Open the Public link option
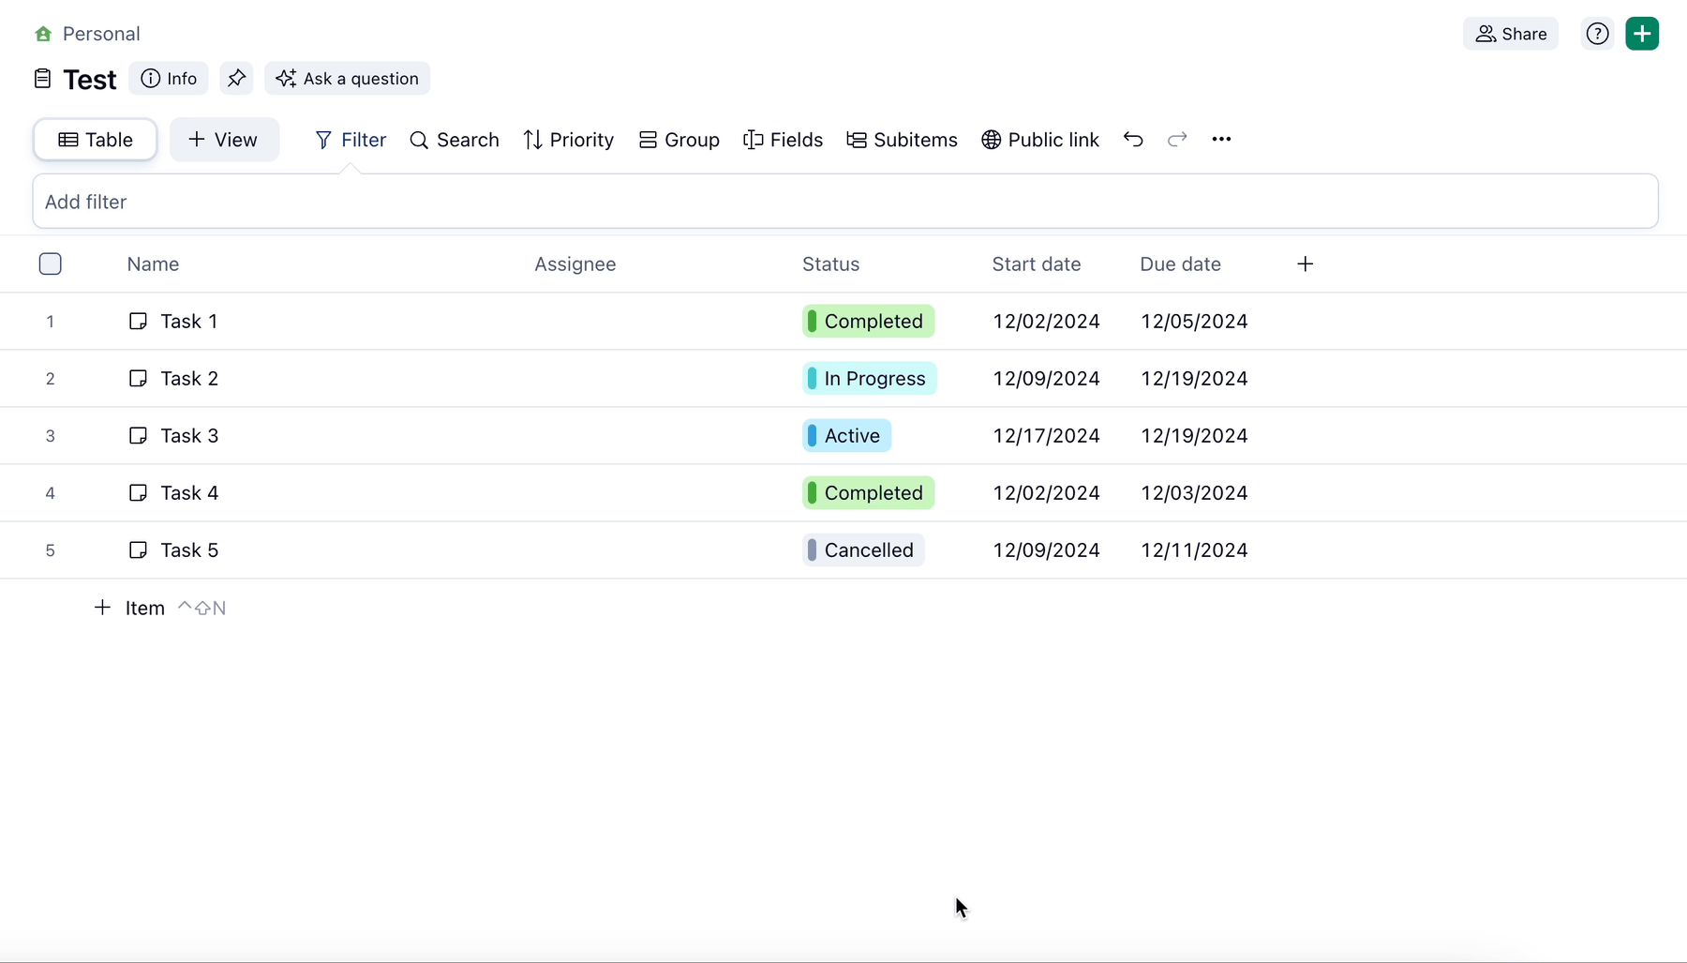This screenshot has height=963, width=1687. click(x=1041, y=140)
